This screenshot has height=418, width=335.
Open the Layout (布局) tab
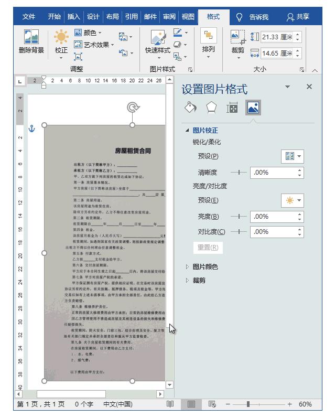tap(113, 17)
